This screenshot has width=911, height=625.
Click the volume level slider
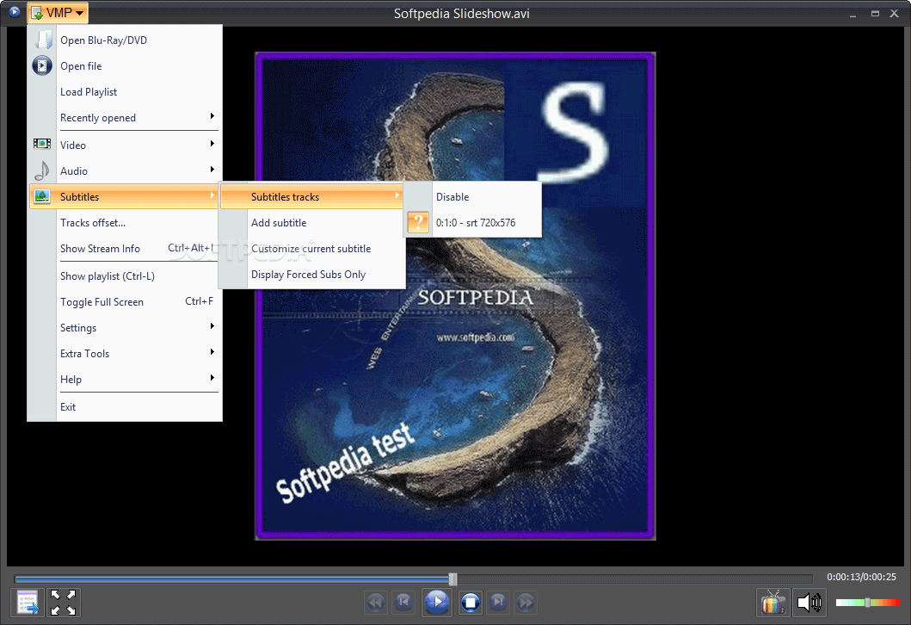(867, 603)
